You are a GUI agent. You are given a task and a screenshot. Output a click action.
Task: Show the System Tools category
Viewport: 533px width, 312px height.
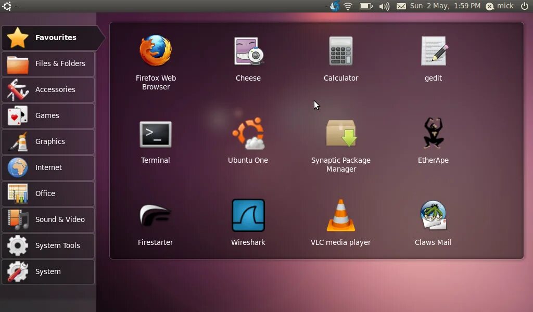pos(48,246)
